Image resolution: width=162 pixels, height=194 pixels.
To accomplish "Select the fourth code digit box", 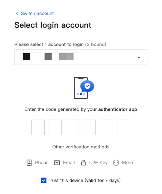I will 89,127.
